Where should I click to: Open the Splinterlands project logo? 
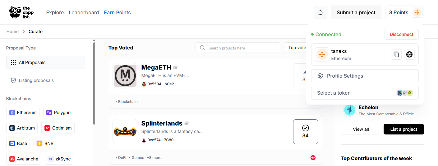click(x=125, y=132)
